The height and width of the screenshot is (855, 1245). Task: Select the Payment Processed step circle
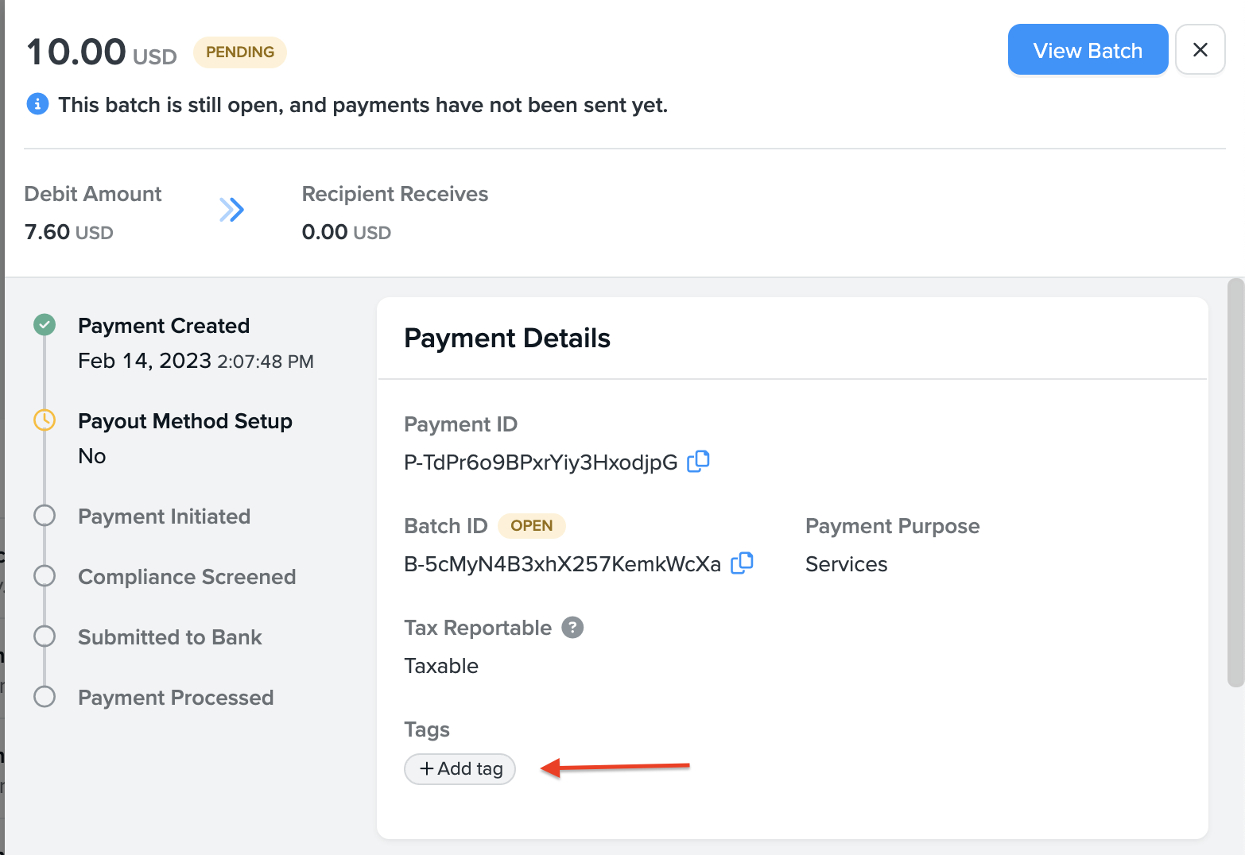45,697
